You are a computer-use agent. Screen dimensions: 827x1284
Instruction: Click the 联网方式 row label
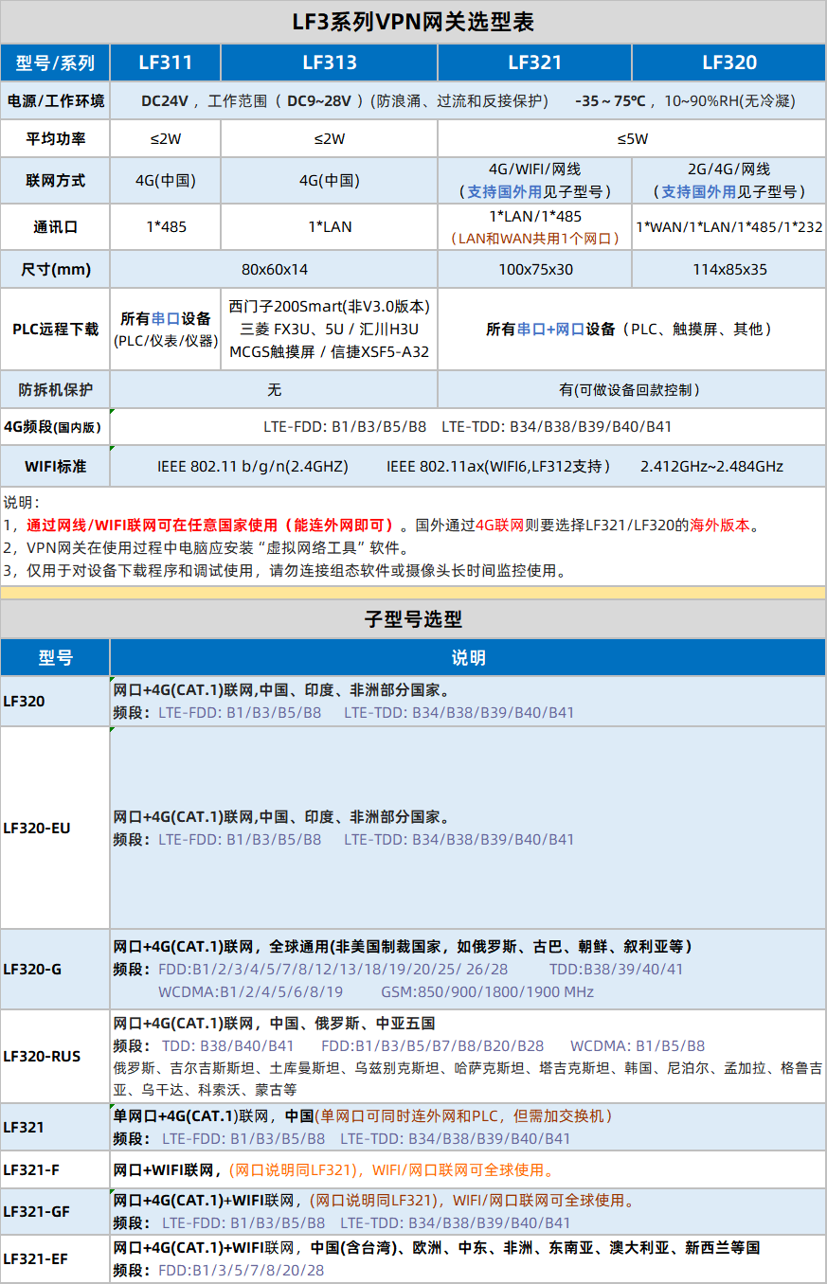pyautogui.click(x=55, y=180)
